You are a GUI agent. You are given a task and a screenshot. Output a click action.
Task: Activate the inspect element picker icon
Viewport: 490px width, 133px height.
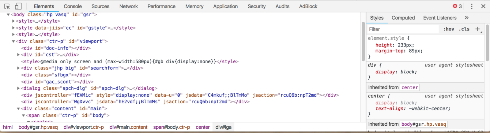(7, 6)
